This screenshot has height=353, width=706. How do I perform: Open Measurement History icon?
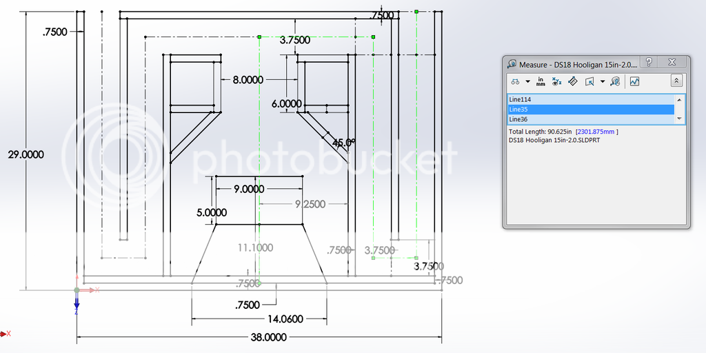(614, 81)
